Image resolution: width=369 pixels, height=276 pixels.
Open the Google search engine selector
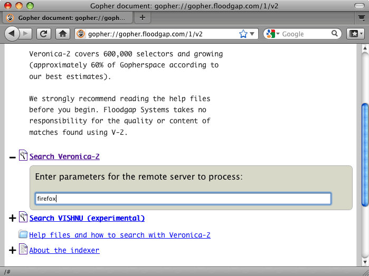272,34
